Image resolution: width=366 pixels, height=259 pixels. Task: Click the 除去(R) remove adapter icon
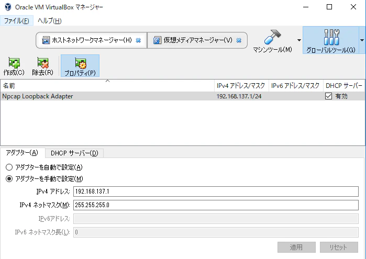[43, 66]
